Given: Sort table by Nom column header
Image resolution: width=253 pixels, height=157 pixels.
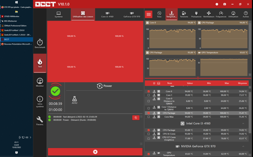Looking at the screenshot, I should point(170,83).
